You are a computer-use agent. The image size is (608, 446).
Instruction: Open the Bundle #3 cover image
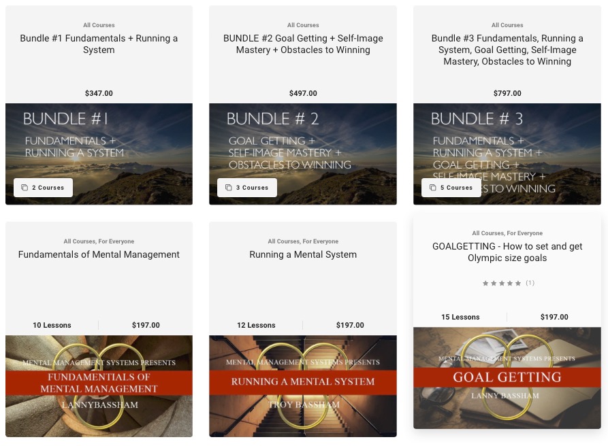click(507, 154)
